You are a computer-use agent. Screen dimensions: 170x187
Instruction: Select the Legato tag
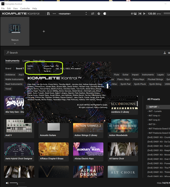tap(160, 75)
